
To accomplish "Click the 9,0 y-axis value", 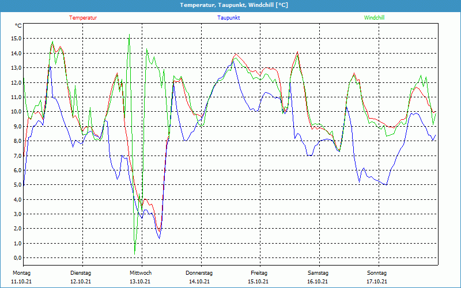I will [x=18, y=126].
